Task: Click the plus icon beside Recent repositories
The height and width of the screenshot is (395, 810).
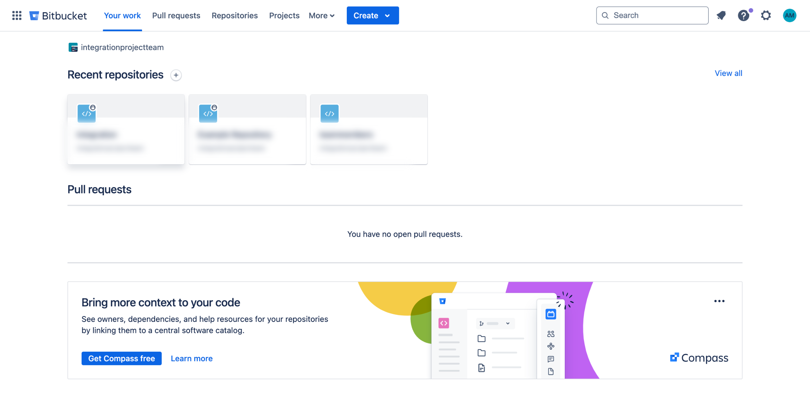Action: 176,75
